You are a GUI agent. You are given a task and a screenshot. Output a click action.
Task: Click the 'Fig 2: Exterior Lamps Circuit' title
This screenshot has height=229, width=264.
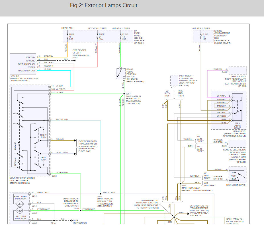point(104,5)
